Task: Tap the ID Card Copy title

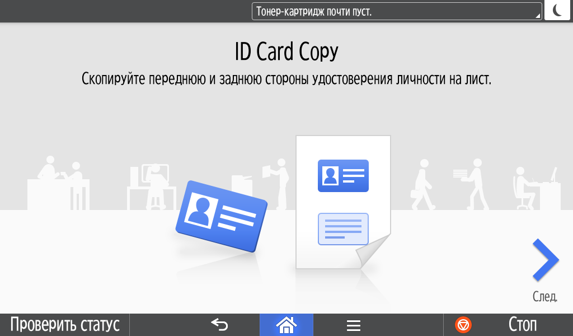Action: 286,52
